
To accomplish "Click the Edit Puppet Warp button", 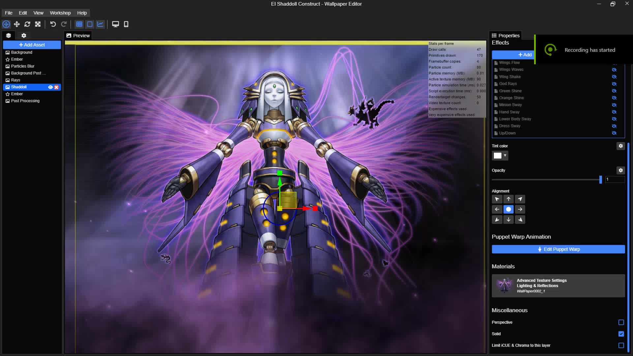I will (x=558, y=249).
